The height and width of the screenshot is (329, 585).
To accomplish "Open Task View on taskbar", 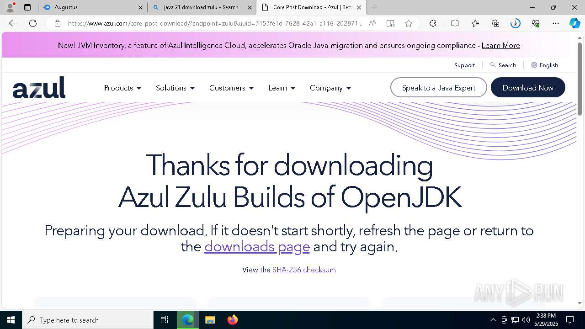I will (x=165, y=320).
